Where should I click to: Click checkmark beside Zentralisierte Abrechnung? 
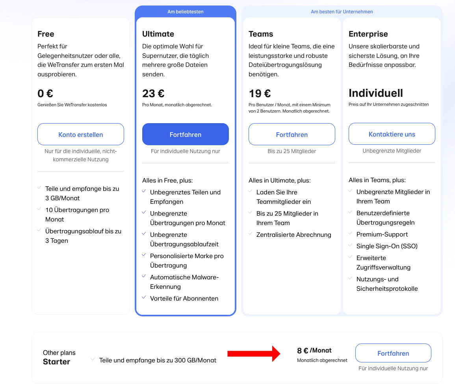[250, 234]
